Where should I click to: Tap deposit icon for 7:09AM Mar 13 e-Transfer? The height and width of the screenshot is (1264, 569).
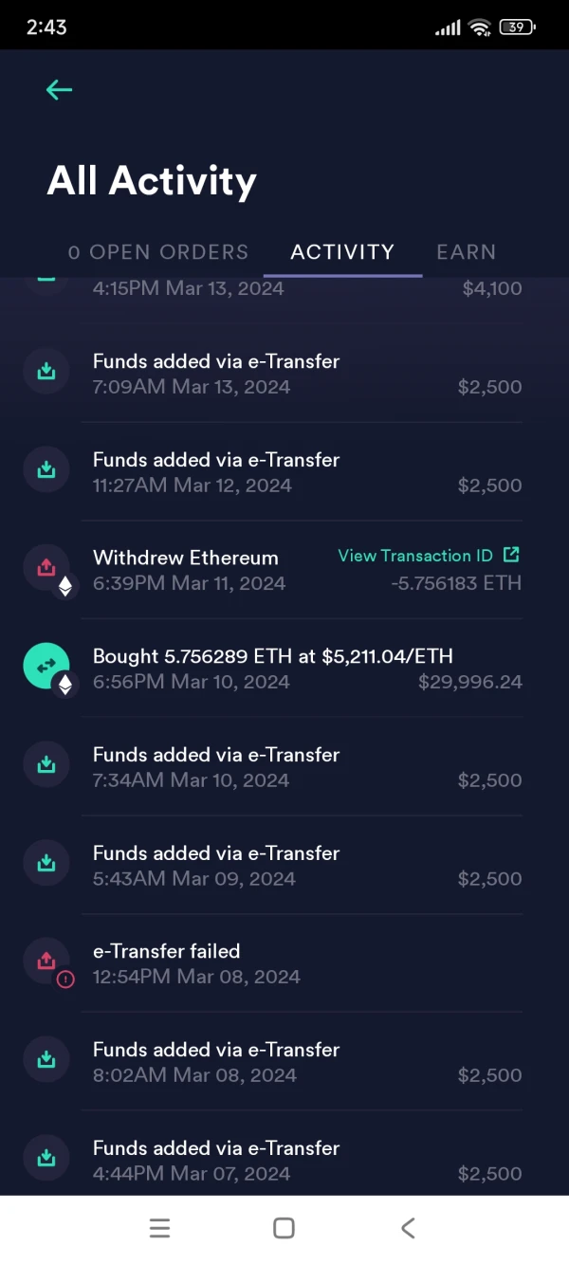point(46,372)
